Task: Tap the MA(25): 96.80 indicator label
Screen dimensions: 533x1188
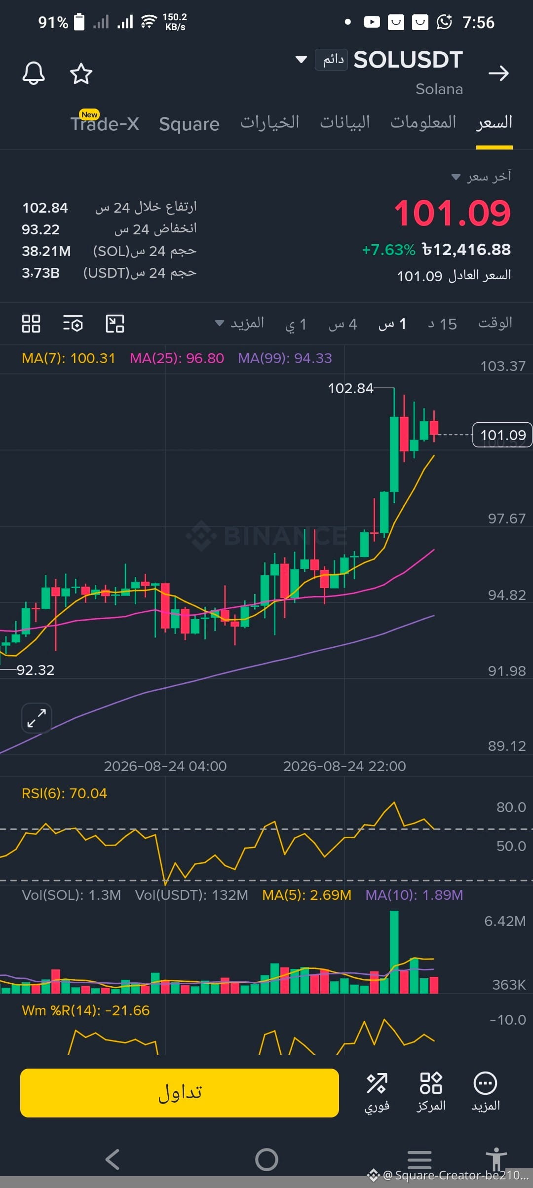Action: [177, 358]
